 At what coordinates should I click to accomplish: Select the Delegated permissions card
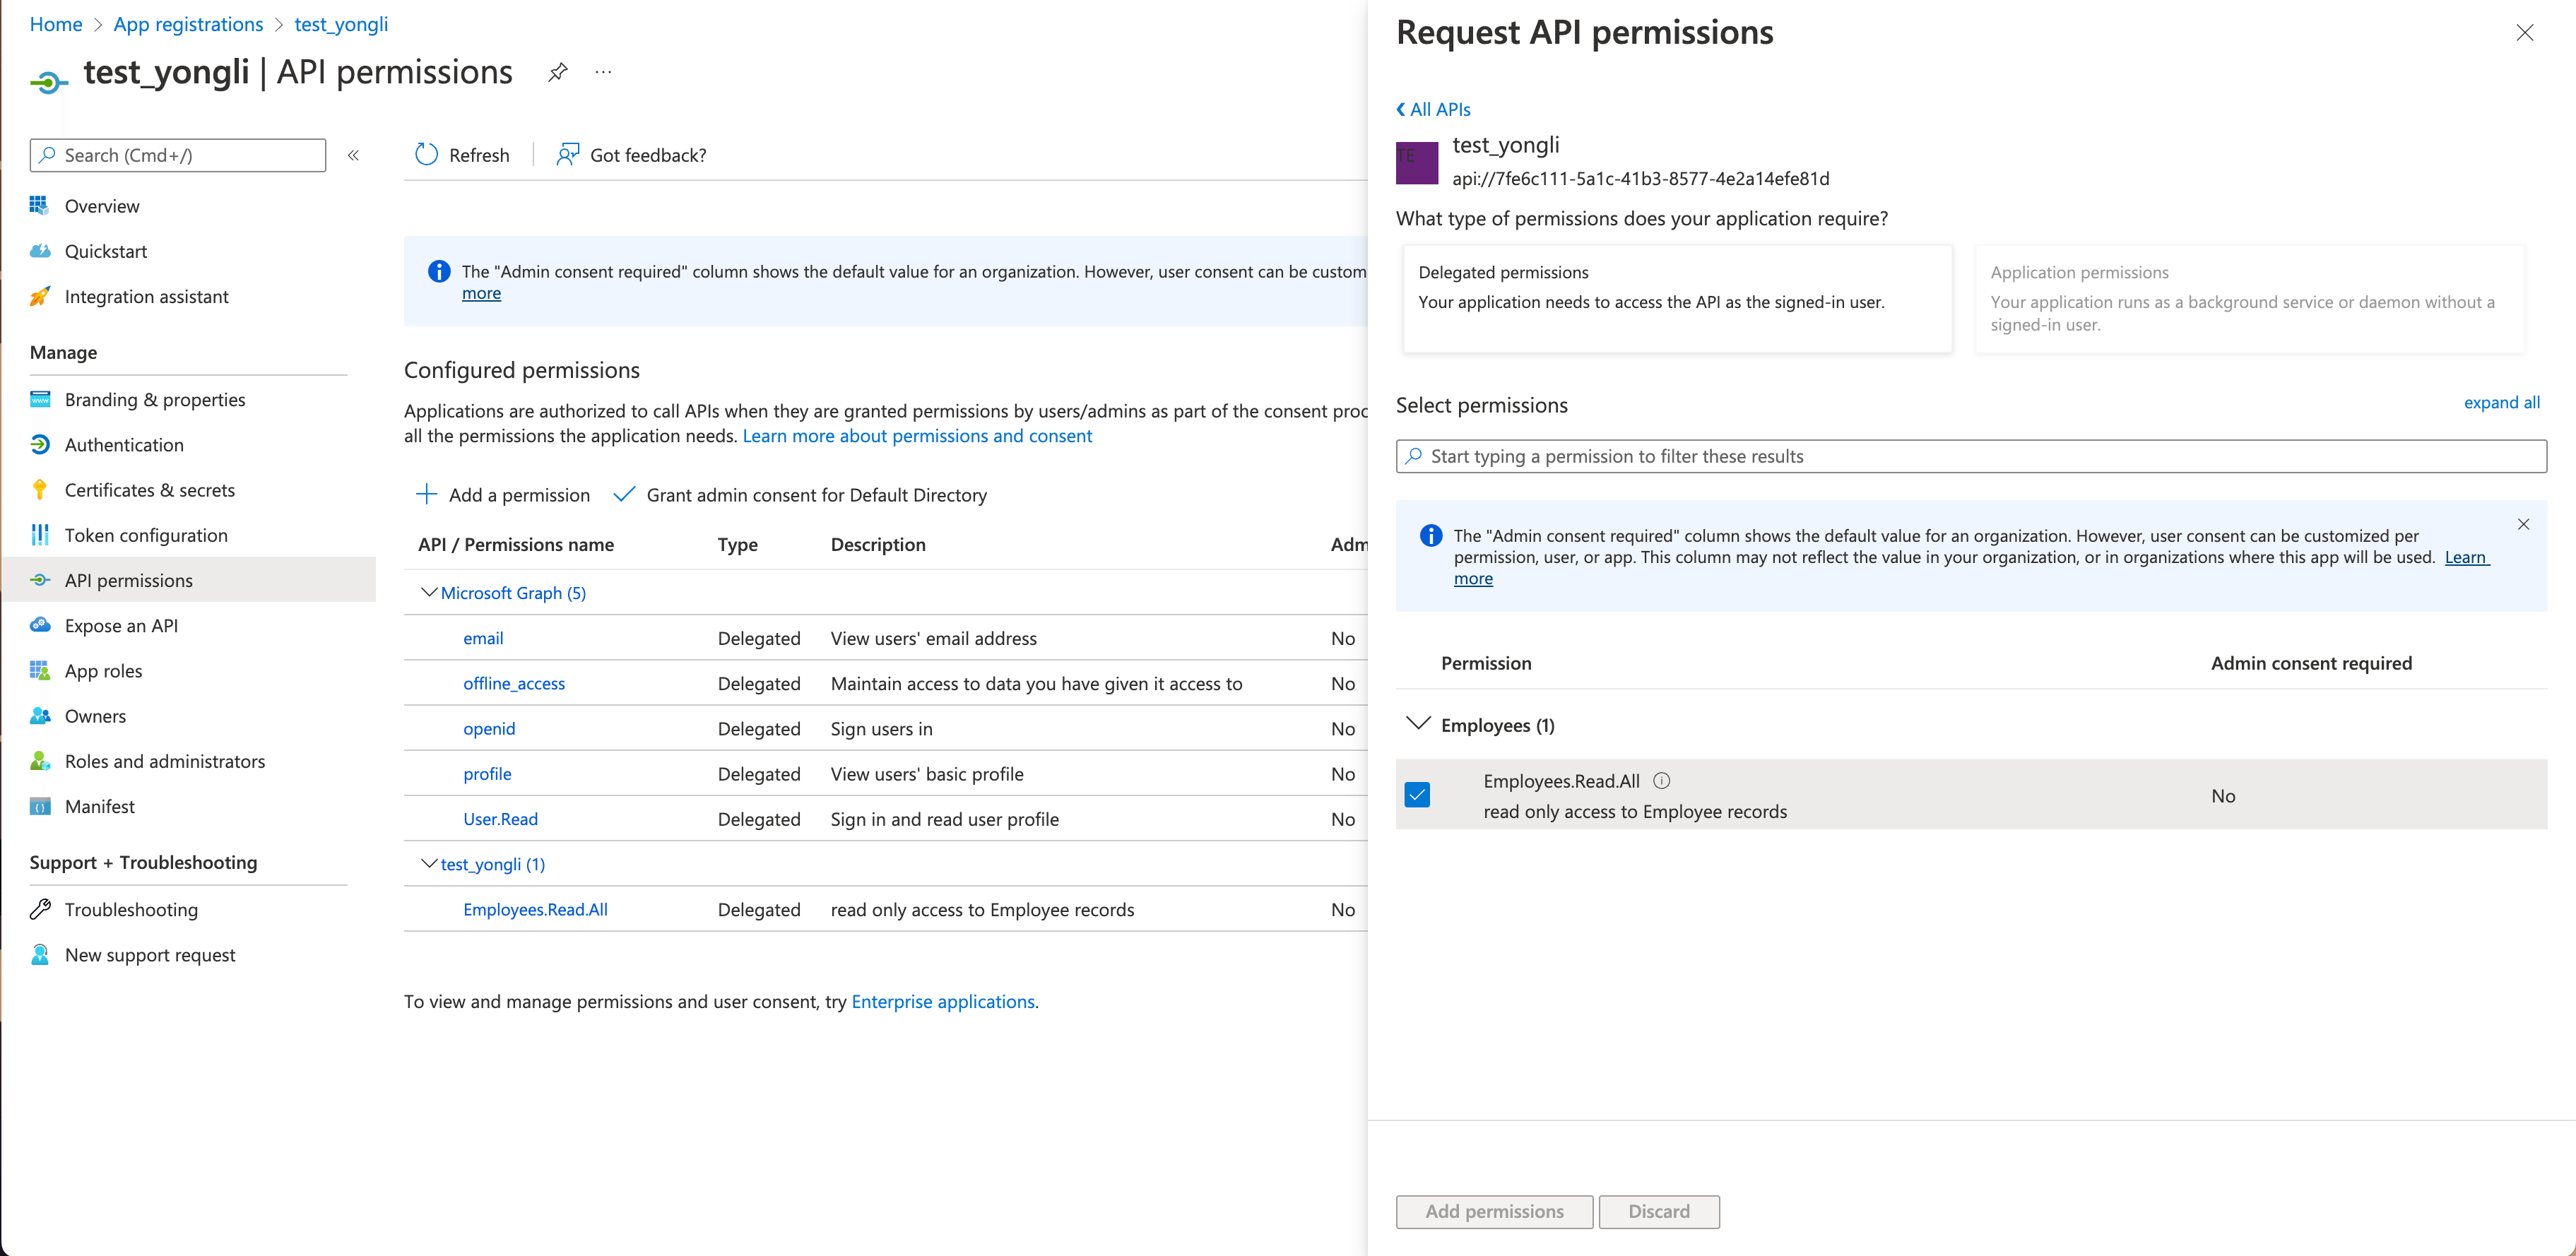[1677, 298]
